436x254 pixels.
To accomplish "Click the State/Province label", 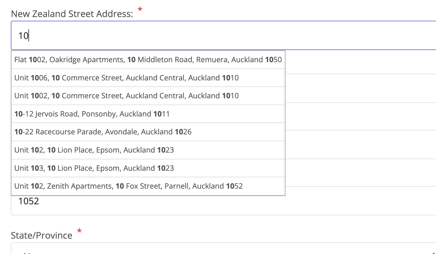I will 42,235.
